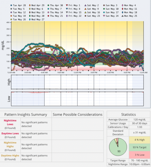Click the Tue May 19 legend entry
Image resolution: width=151 pixels, height=167 pixels.
18,16
